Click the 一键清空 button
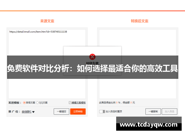Screen dimensions: 185x134 tap(61, 111)
